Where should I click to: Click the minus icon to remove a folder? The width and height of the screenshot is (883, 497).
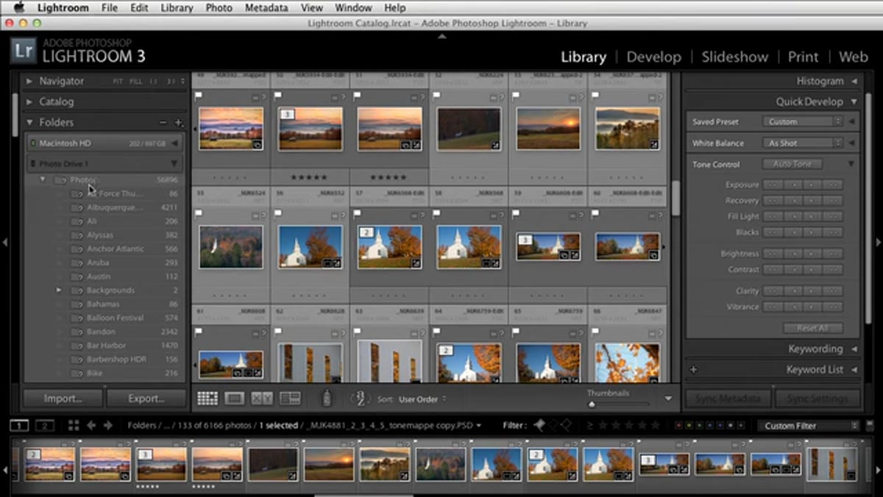coord(163,123)
